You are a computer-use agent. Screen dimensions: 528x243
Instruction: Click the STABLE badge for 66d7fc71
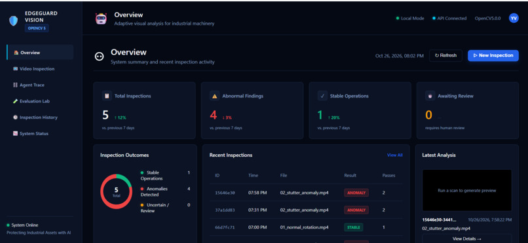pos(354,227)
